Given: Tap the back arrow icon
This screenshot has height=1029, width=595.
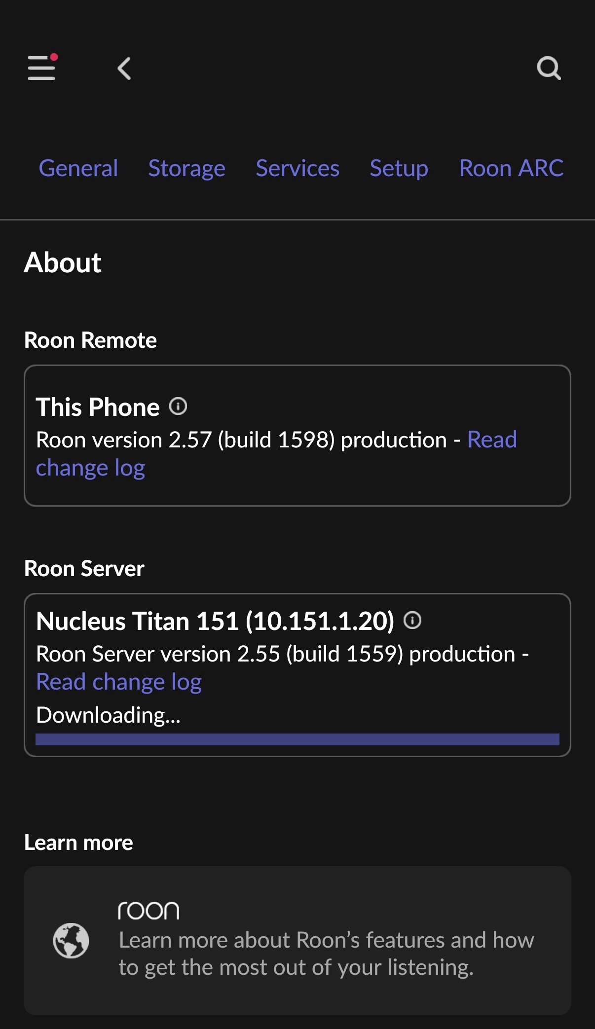Looking at the screenshot, I should point(124,68).
